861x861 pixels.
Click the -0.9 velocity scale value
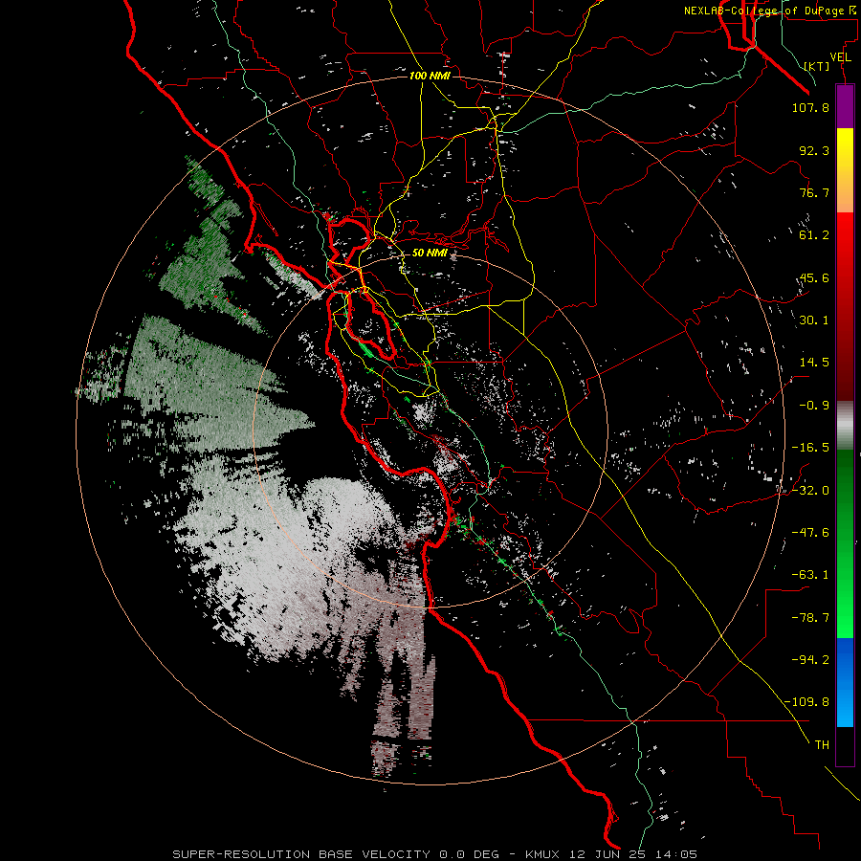point(814,406)
